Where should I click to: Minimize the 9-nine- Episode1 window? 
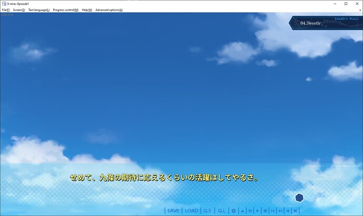[335, 4]
